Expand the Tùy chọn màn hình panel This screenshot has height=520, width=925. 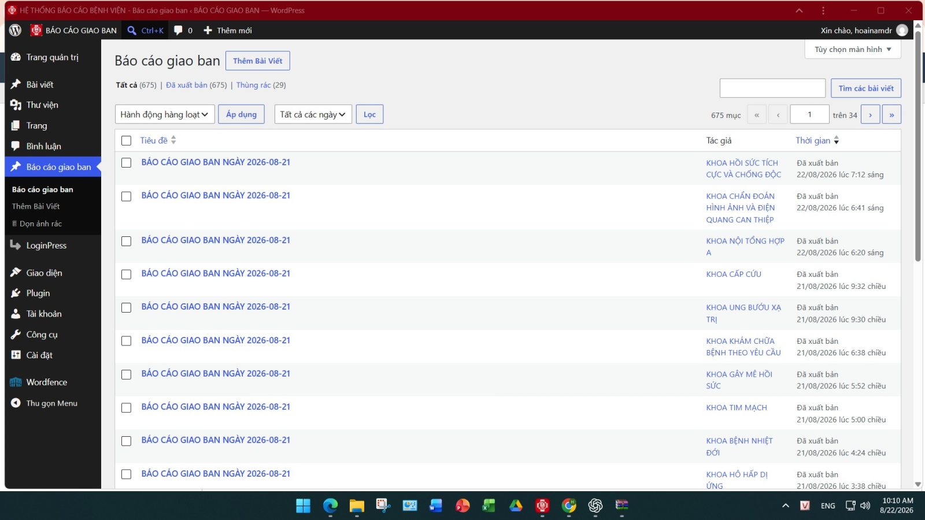(x=853, y=49)
